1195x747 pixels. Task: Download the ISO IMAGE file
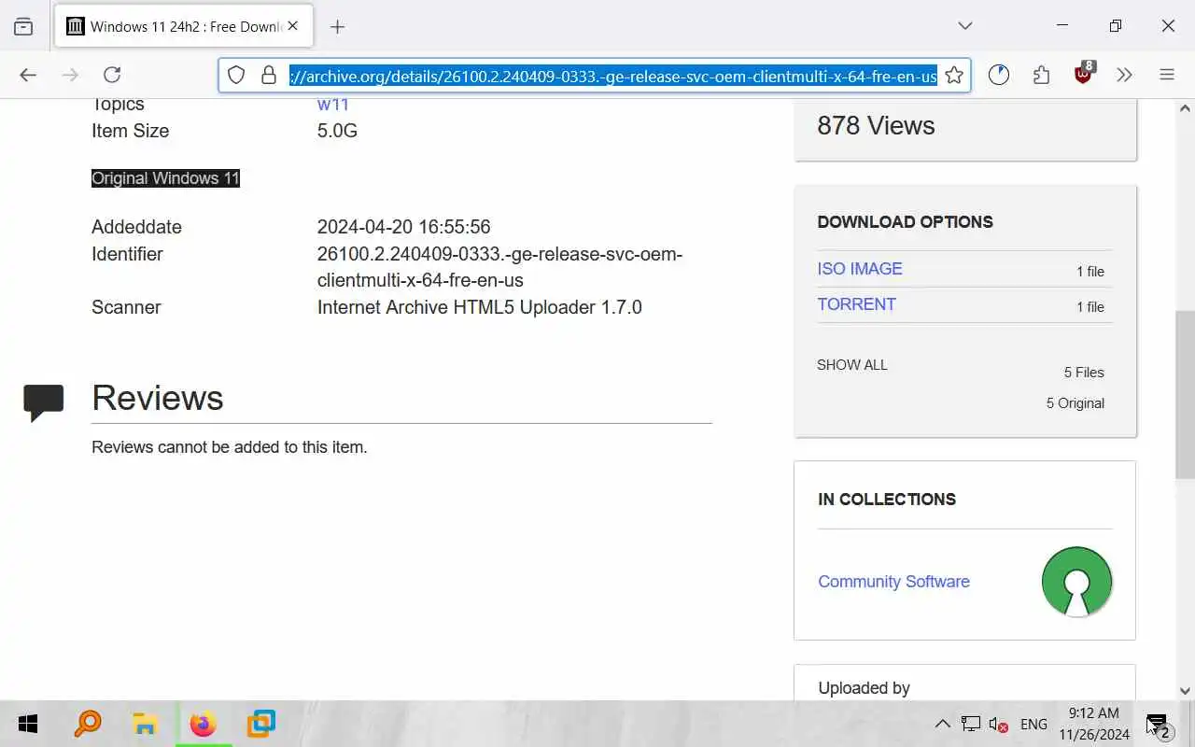[x=860, y=269]
